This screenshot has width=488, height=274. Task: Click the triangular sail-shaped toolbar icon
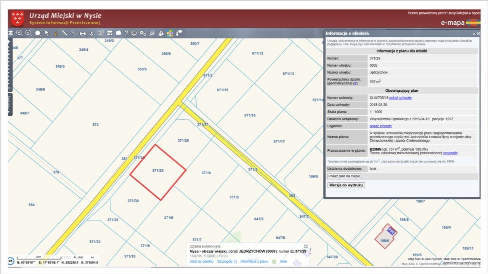pyautogui.click(x=161, y=33)
